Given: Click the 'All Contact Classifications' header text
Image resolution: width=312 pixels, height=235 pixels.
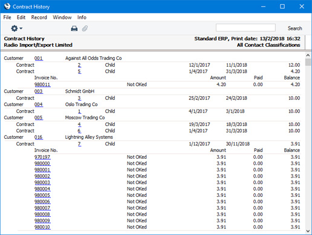Looking at the screenshot, I should click(268, 45).
